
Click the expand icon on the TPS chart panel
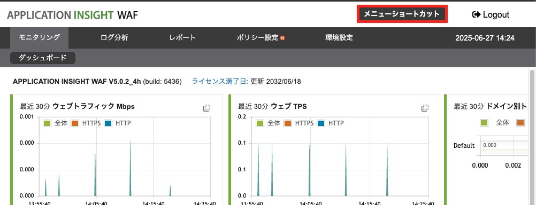pos(425,108)
